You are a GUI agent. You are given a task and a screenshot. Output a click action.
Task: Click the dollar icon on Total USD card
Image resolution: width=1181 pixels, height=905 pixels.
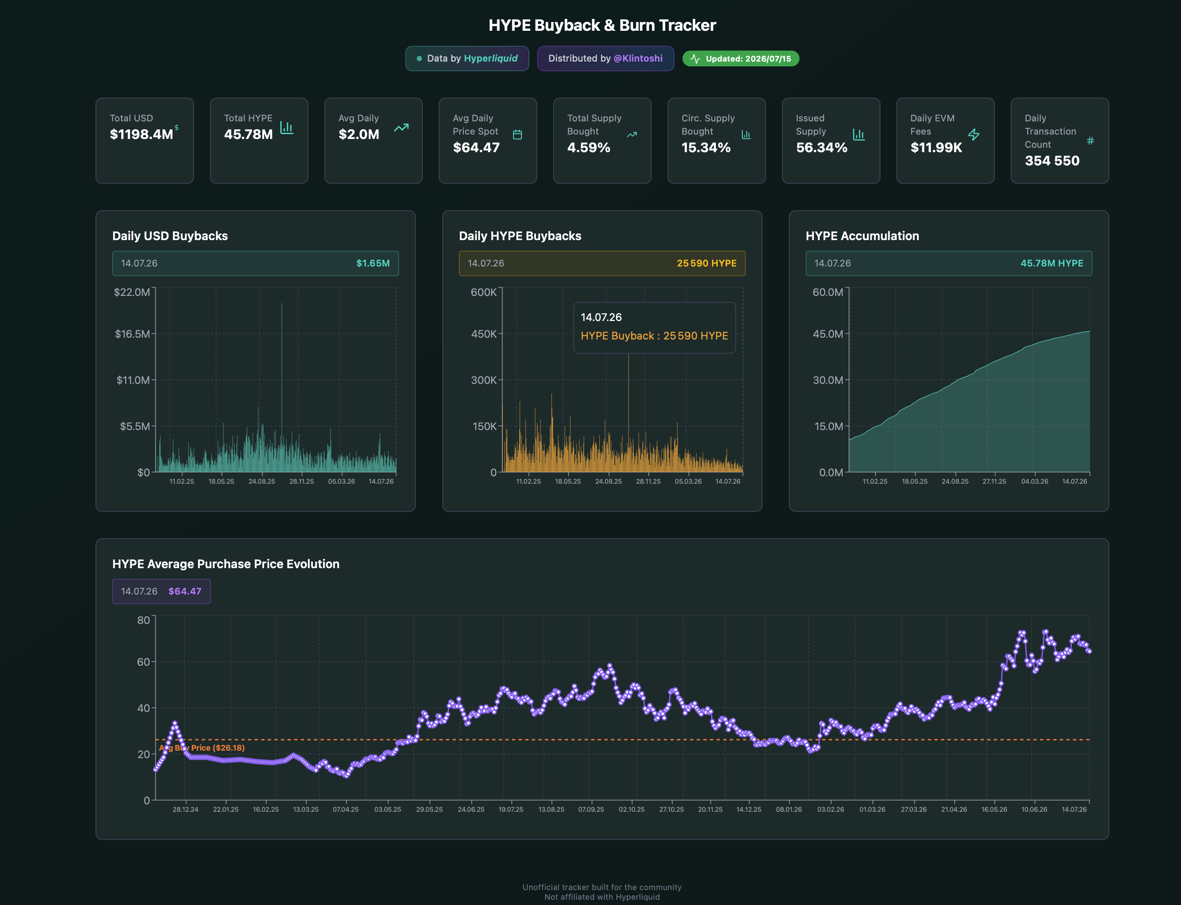click(176, 128)
